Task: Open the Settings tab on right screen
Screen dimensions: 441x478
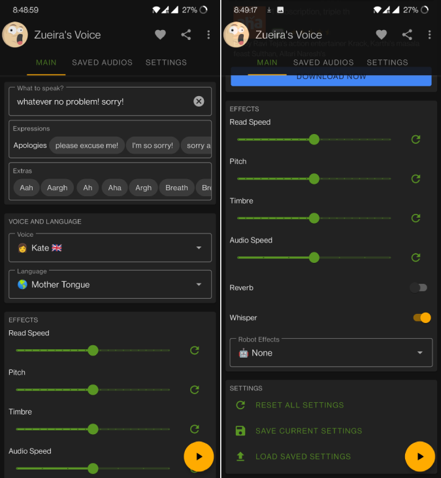Action: tap(387, 63)
